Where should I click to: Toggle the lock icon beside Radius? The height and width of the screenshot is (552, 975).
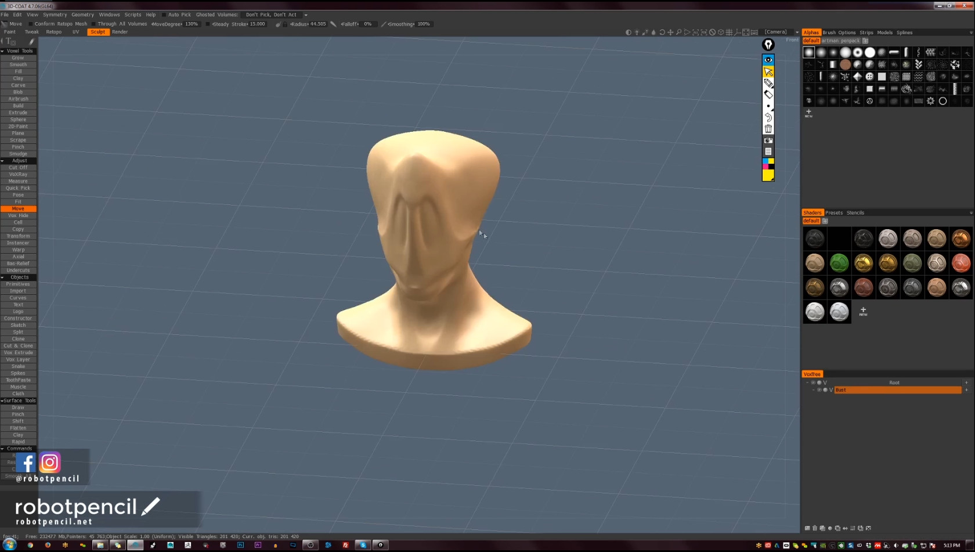tap(286, 24)
